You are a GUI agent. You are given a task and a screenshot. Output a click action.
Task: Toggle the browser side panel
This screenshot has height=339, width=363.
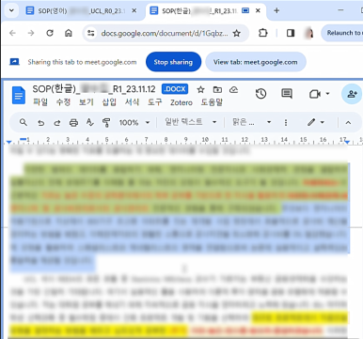tap(291, 33)
